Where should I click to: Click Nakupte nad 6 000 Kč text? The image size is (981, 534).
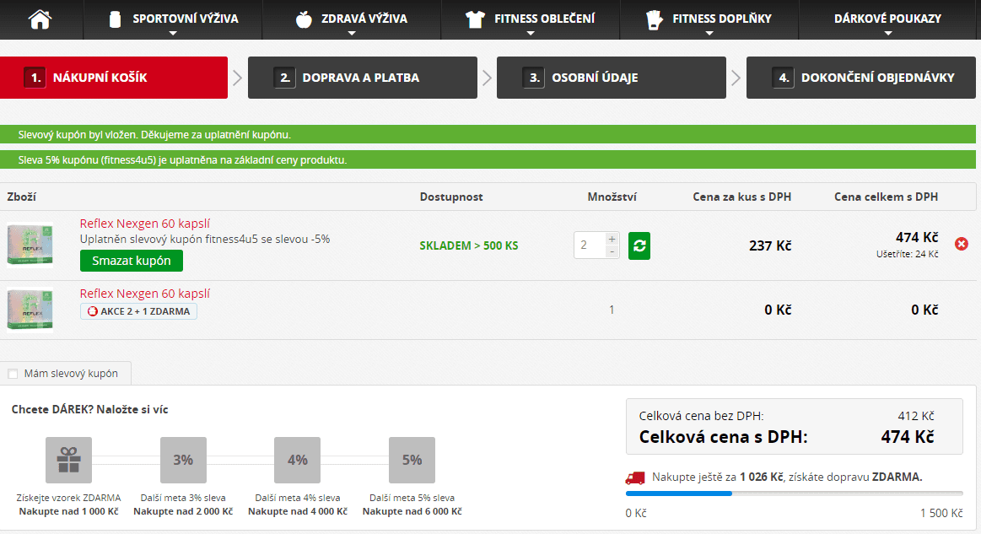tap(412, 511)
